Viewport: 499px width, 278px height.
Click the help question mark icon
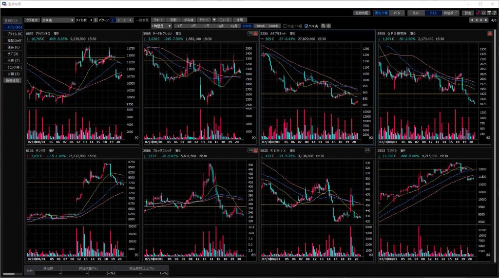(x=494, y=13)
